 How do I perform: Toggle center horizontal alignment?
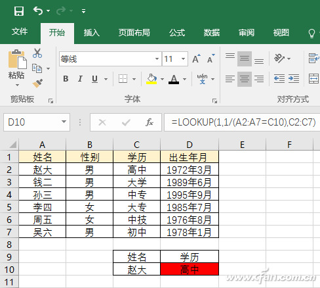coord(245,79)
